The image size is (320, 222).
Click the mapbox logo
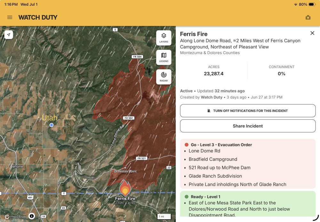point(15,217)
